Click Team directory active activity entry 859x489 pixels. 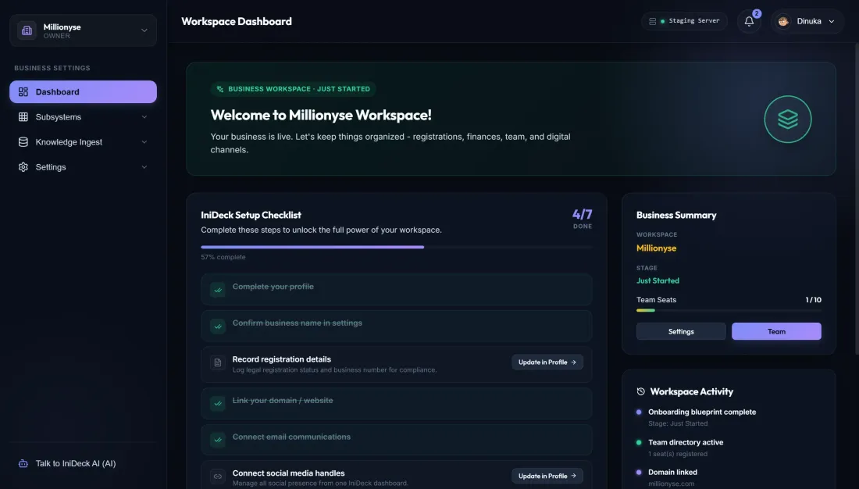[686, 442]
